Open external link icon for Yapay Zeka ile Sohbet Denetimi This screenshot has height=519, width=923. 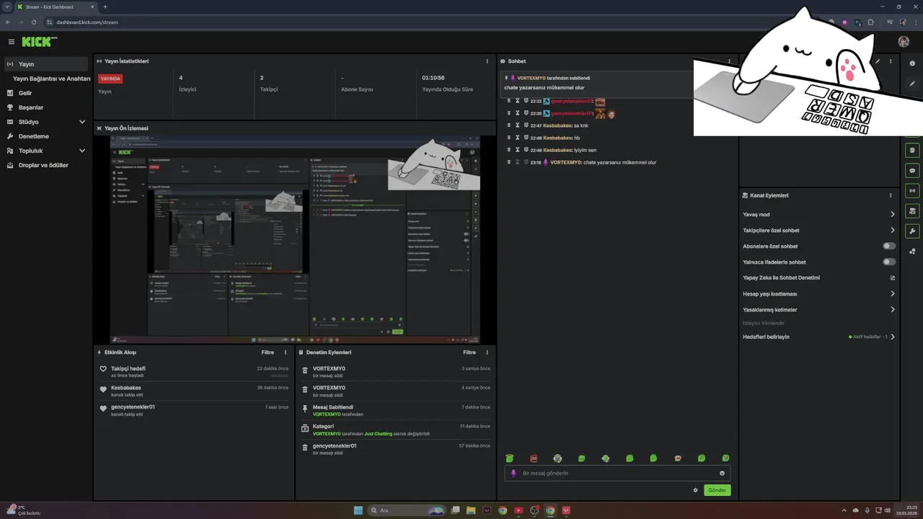[893, 278]
